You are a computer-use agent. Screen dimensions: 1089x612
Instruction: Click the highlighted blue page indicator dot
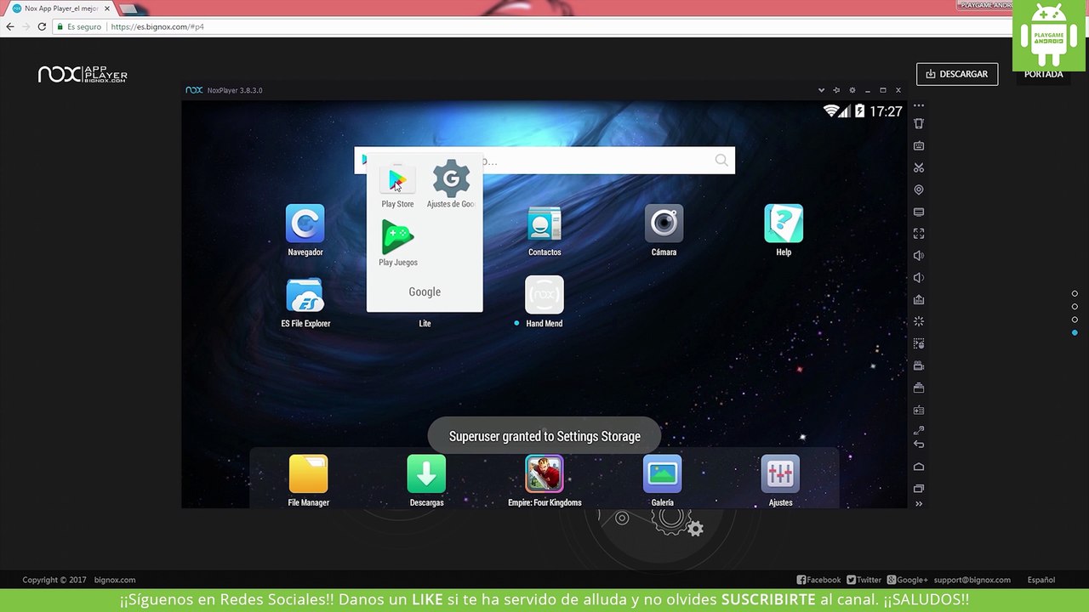point(1075,332)
